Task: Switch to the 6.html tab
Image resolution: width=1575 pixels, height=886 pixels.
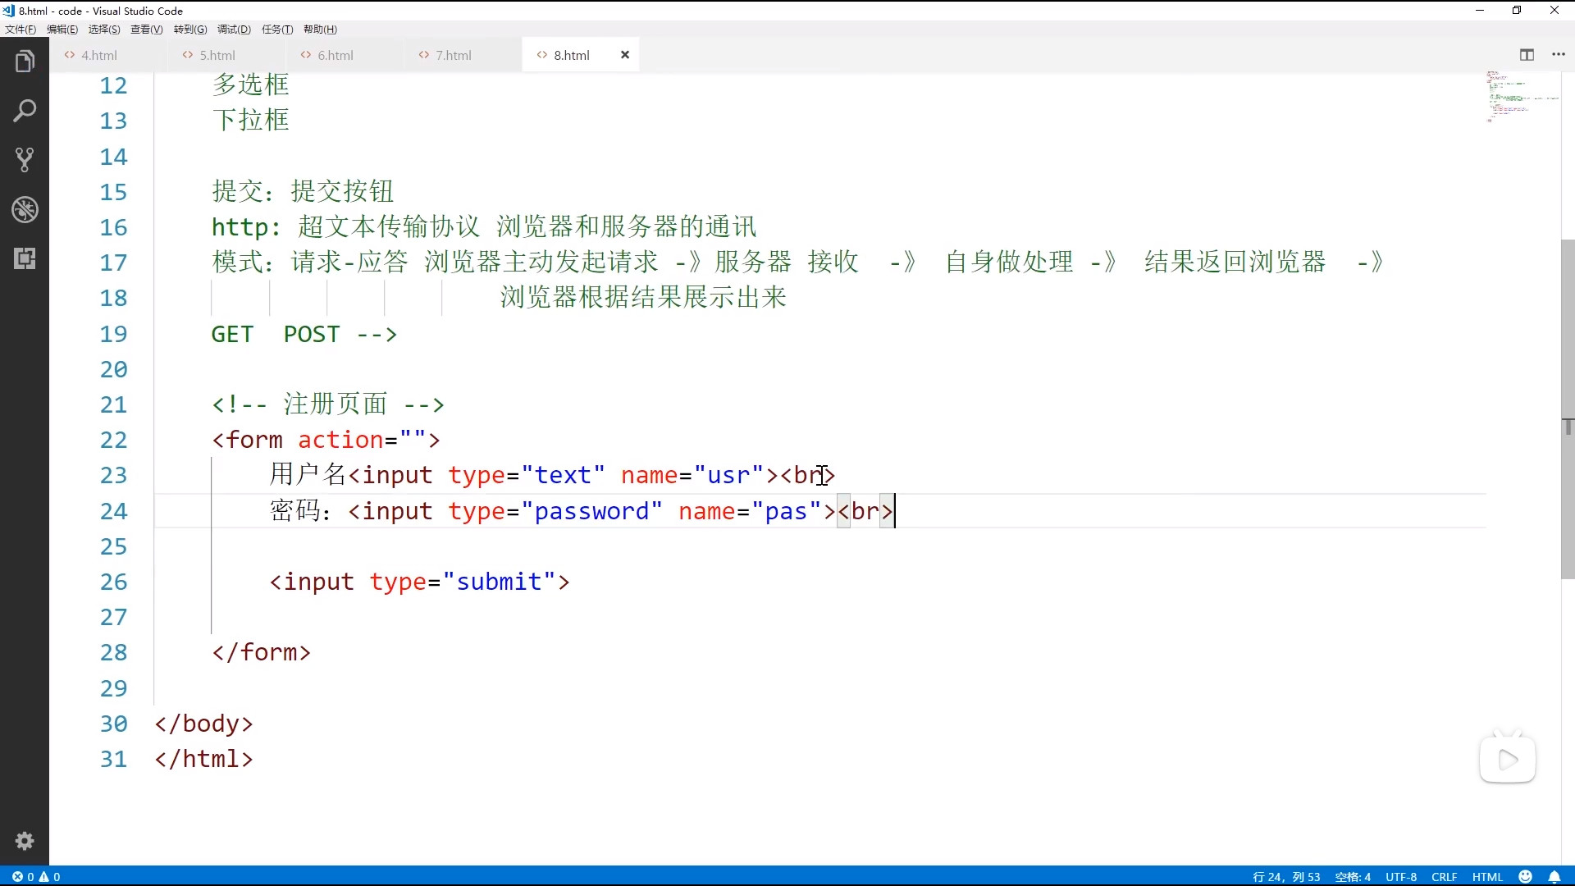Action: [x=335, y=55]
